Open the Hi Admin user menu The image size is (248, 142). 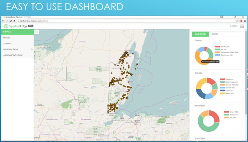(233, 26)
